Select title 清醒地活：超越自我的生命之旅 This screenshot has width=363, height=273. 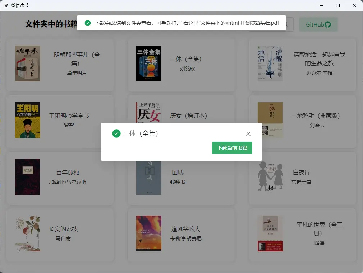[x=319, y=59]
